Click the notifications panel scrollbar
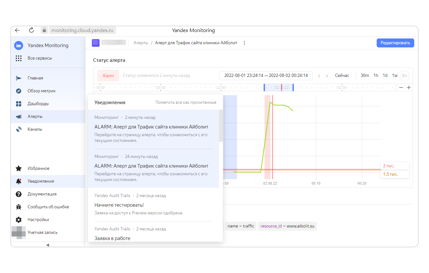429x273 pixels. pos(221,126)
